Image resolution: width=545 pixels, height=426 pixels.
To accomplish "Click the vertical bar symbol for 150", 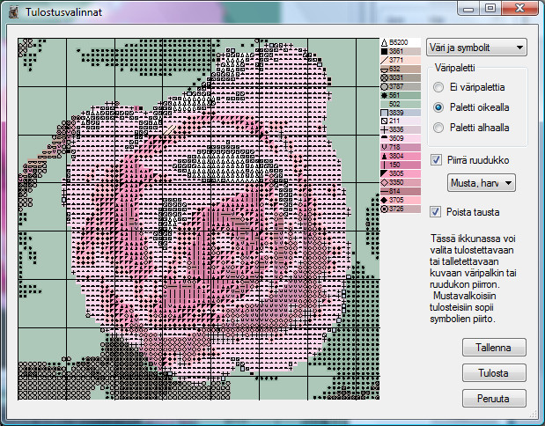I will point(384,165).
